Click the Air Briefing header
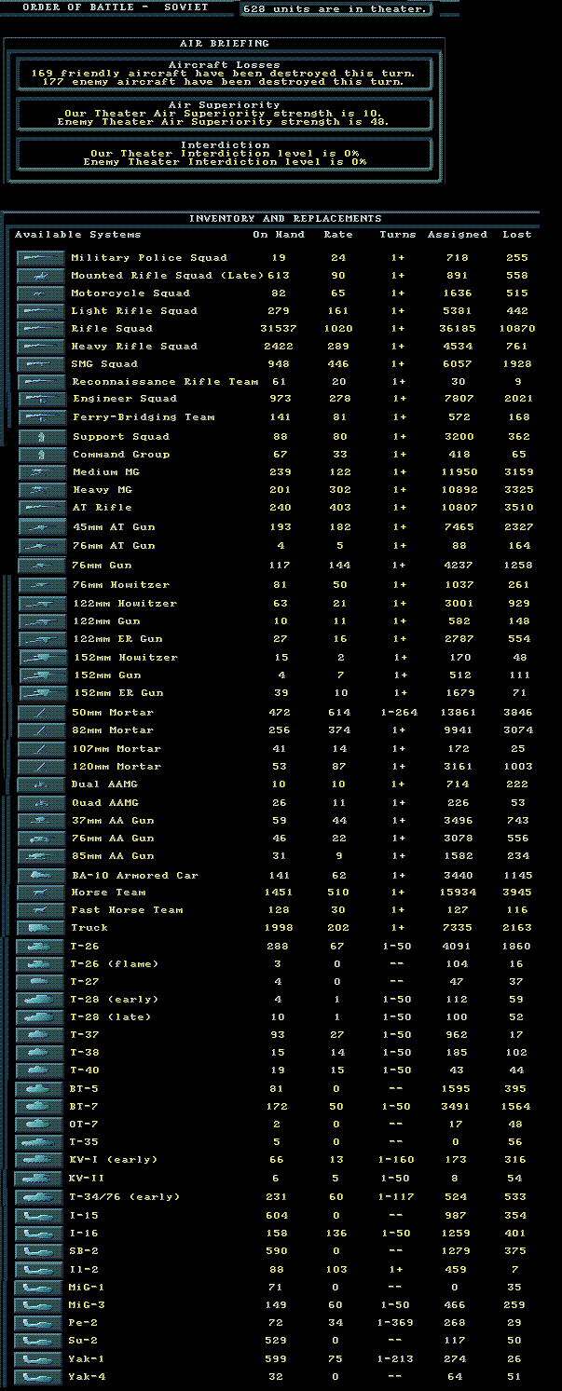 (x=225, y=44)
